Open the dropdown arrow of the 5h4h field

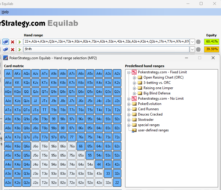[x=192, y=50]
